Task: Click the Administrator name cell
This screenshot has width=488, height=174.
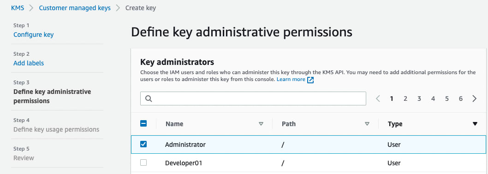Action: (x=185, y=145)
